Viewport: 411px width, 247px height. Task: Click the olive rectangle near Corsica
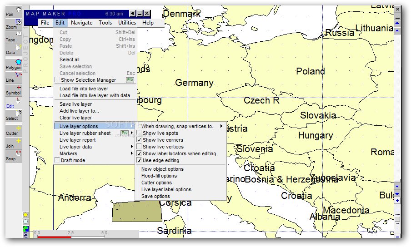(137, 212)
